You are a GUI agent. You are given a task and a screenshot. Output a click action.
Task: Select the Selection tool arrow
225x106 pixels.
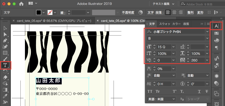[5, 28]
